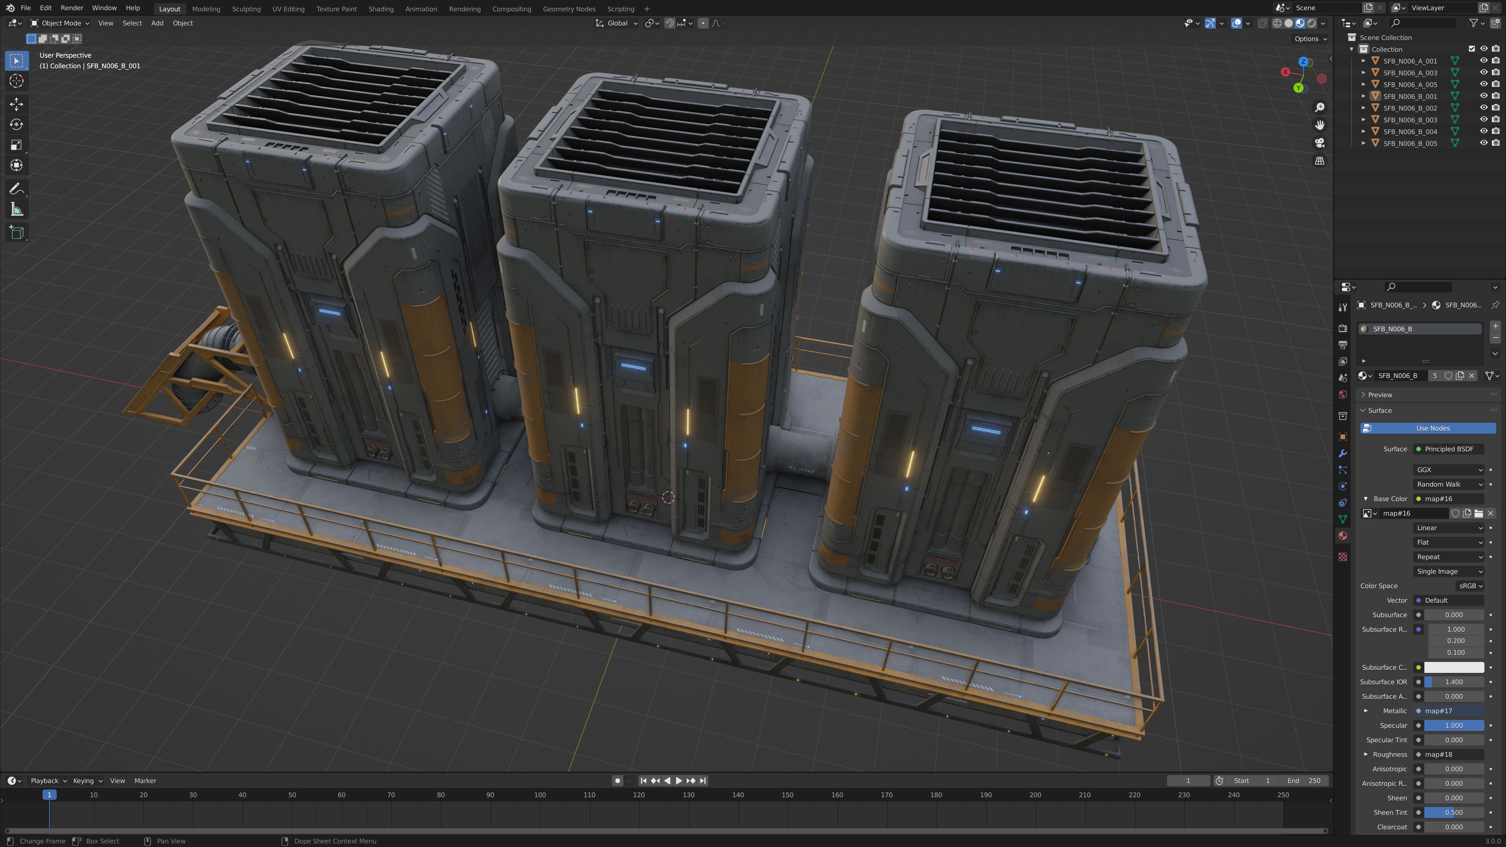This screenshot has width=1506, height=847.
Task: Click the pan view hand icon
Action: point(1319,125)
